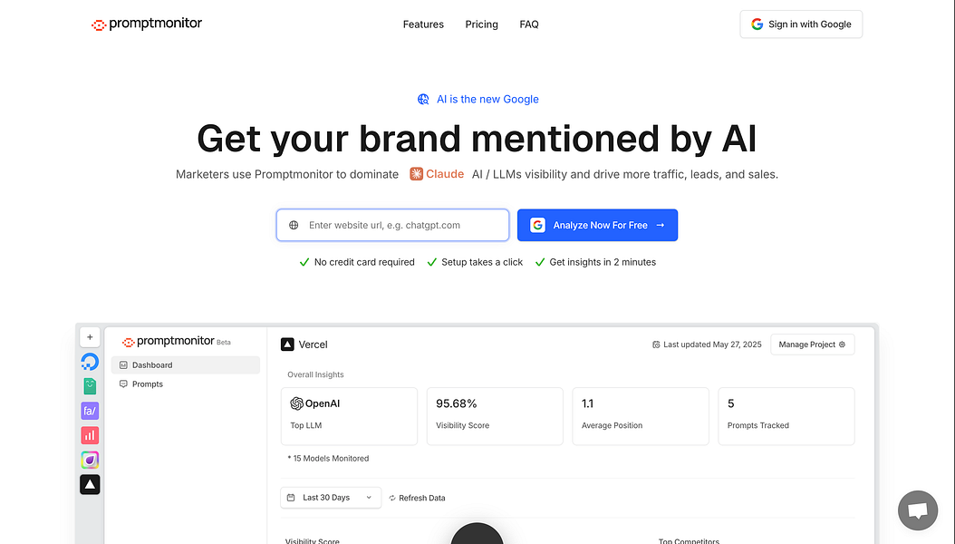955x544 pixels.
Task: Select the DigitalOcean project icon
Action: coord(90,362)
